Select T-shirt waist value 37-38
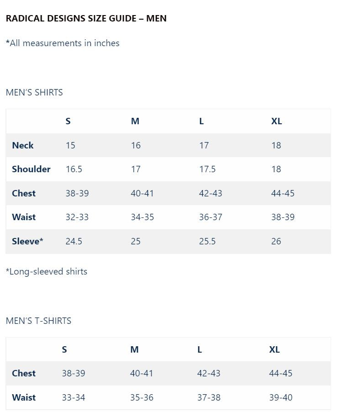Image resolution: width=337 pixels, height=412 pixels. pyautogui.click(x=209, y=397)
